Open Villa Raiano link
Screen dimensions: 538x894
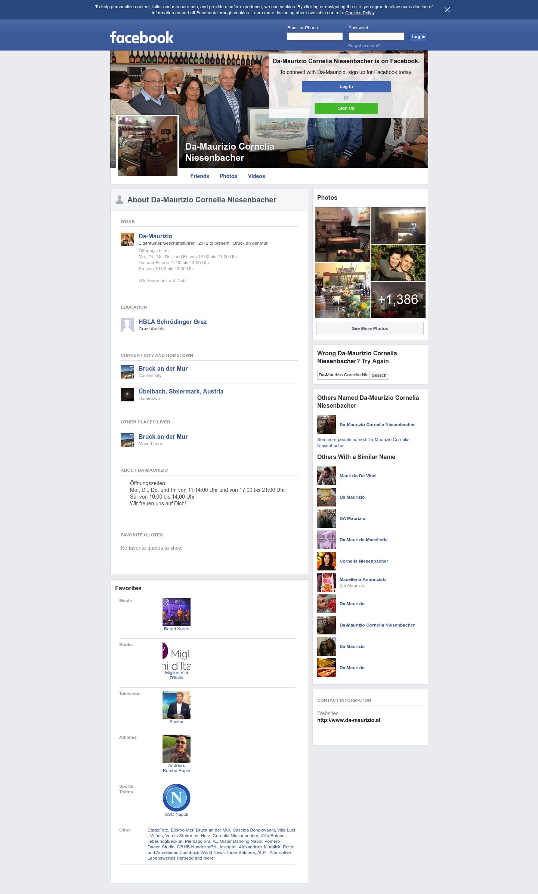pyautogui.click(x=272, y=836)
